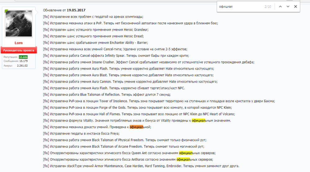Click the Freya boss geodata line
Screen dimensions: 310x172
point(81,134)
